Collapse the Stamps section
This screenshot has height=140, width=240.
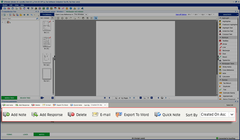(x=221, y=80)
